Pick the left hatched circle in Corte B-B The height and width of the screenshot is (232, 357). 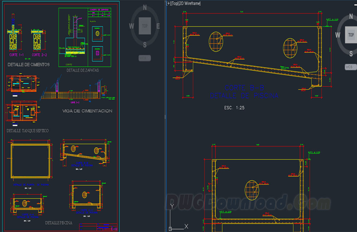(x=216, y=41)
